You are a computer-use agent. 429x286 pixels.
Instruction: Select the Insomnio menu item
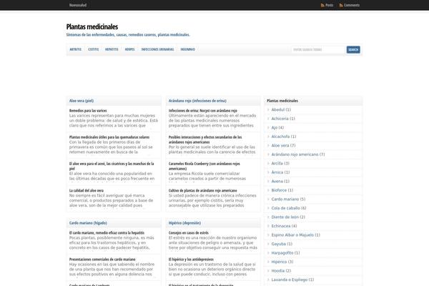[187, 49]
